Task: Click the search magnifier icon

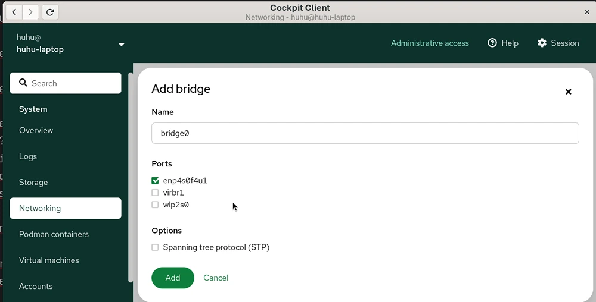Action: pos(23,83)
